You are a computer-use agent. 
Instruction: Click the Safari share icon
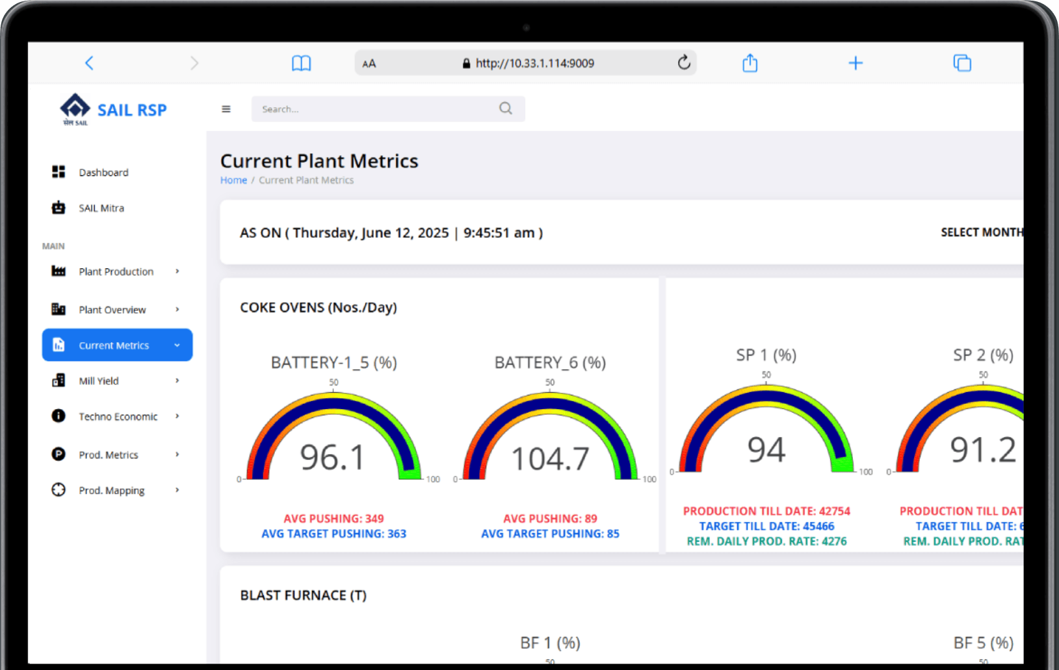pyautogui.click(x=750, y=62)
